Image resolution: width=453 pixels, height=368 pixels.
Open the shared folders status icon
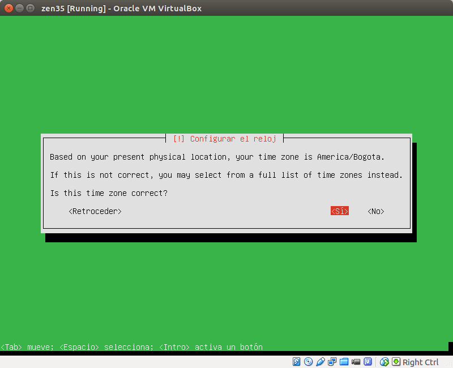coord(343,362)
